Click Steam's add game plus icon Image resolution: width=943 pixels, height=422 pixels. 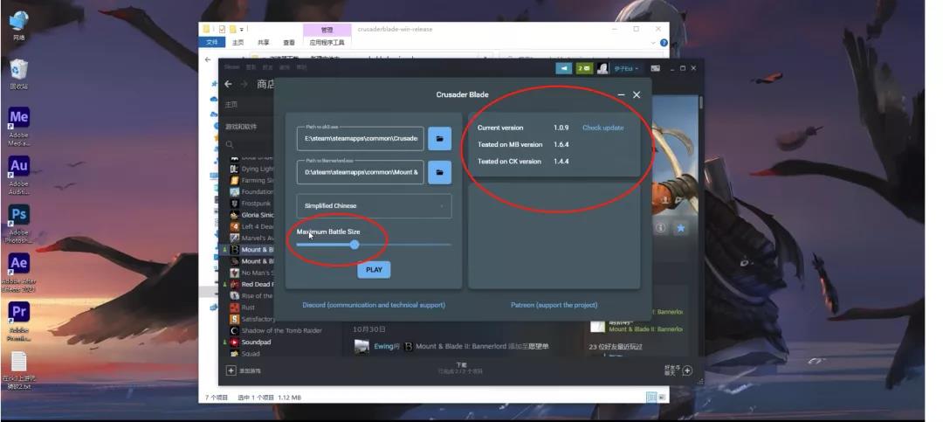click(231, 370)
